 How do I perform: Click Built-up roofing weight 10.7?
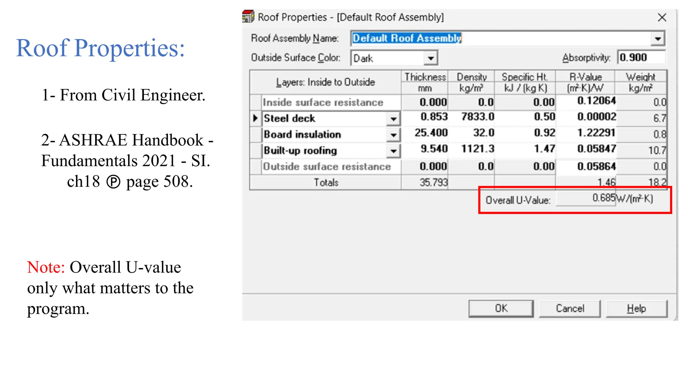(641, 150)
